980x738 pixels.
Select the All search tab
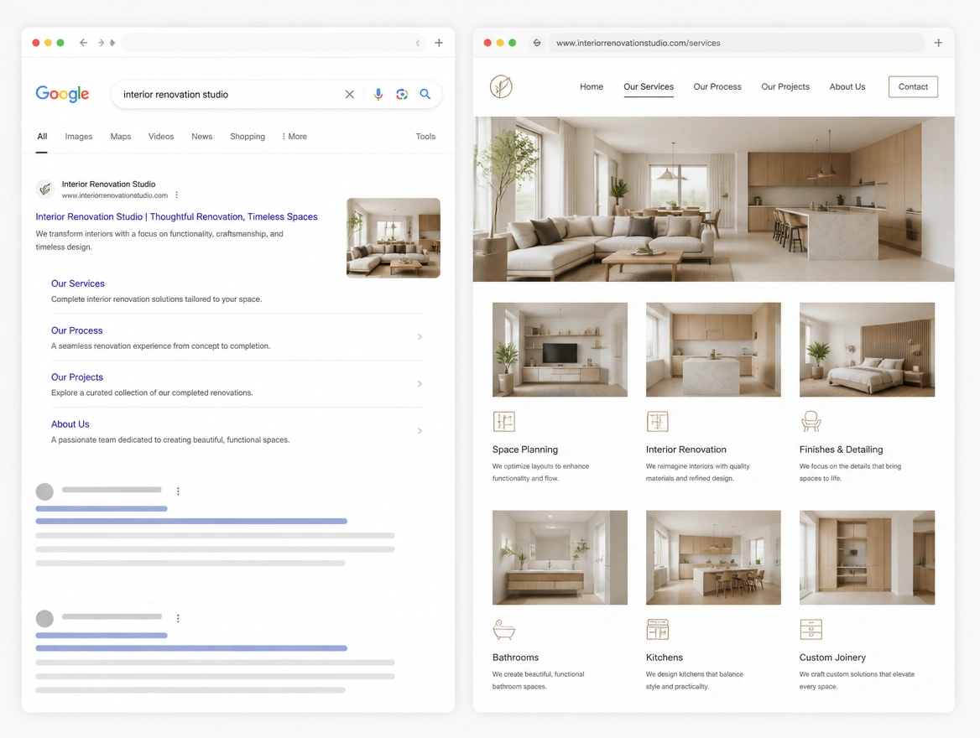pos(42,136)
